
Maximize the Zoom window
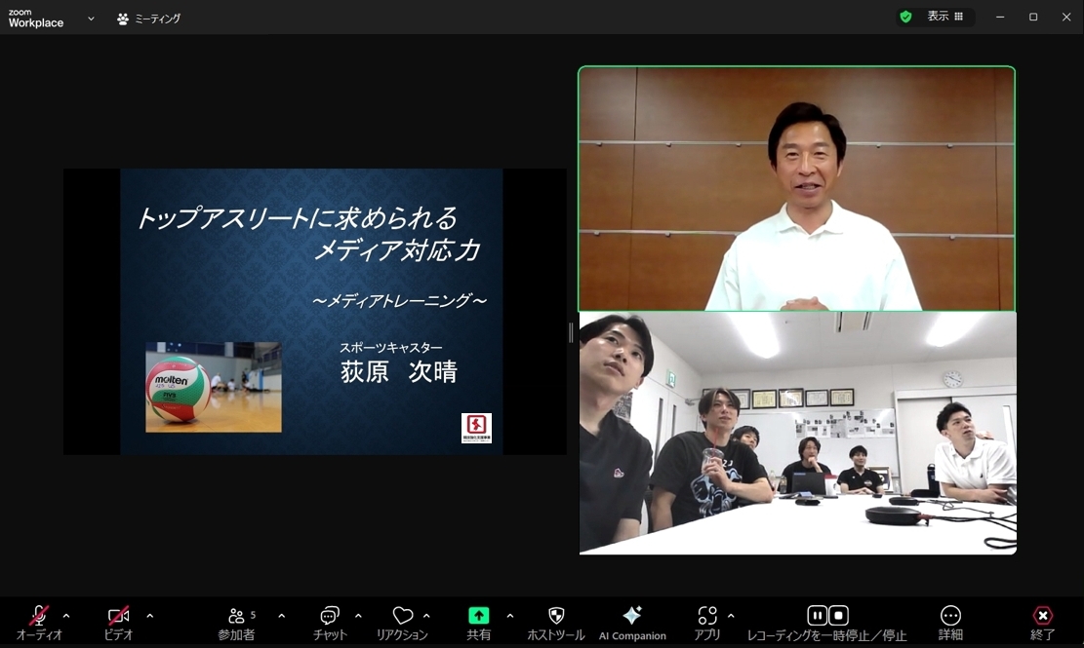tap(1033, 18)
